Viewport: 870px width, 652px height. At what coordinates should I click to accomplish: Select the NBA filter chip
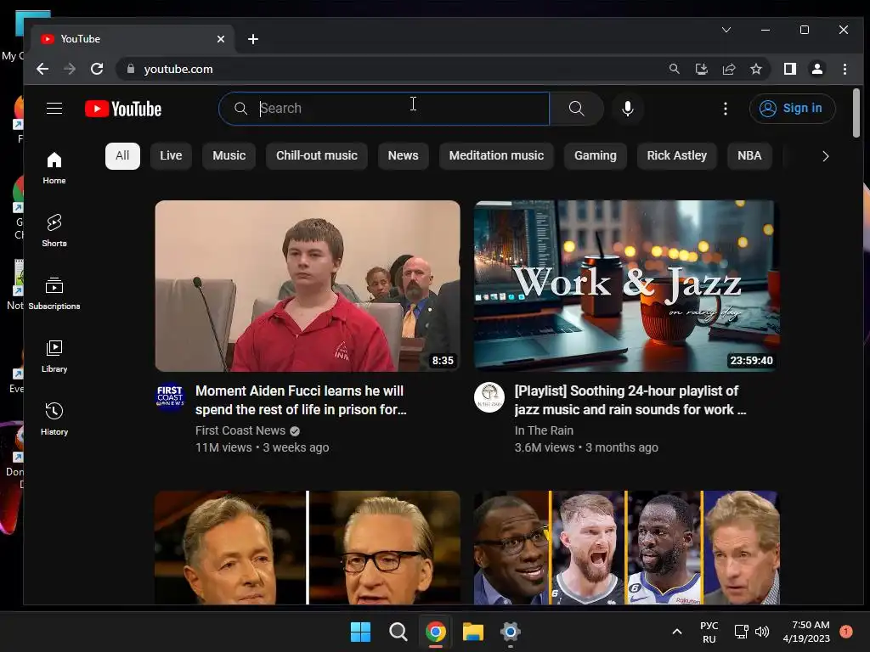click(x=749, y=156)
